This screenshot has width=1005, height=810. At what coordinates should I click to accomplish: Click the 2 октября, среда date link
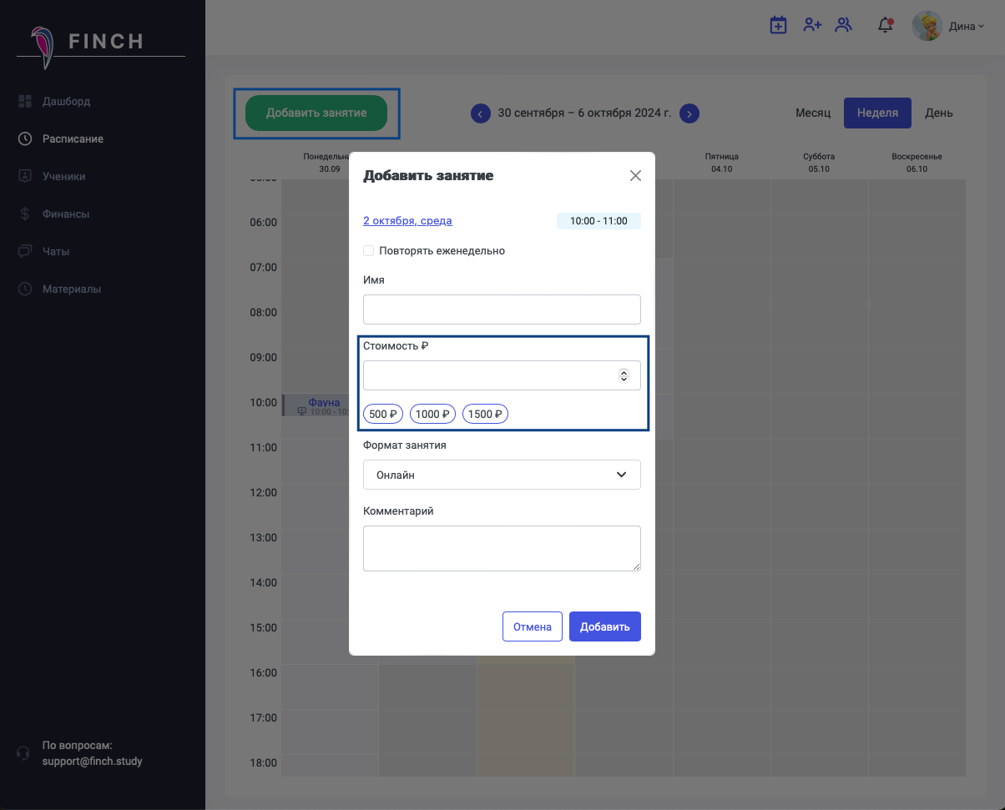407,221
